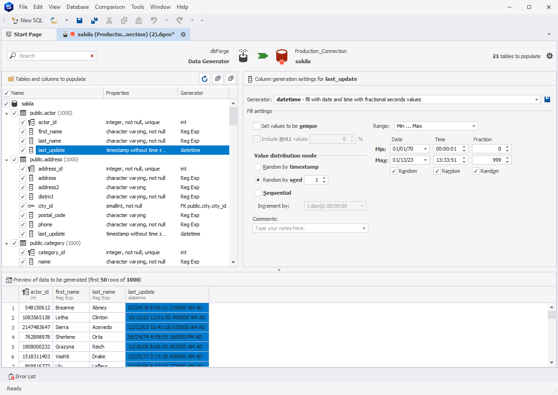The width and height of the screenshot is (558, 395).
Task: Collapse the public.actor tree node
Action: point(7,113)
